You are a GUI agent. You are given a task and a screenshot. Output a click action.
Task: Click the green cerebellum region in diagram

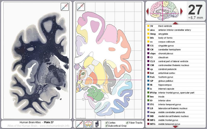(x=93, y=93)
